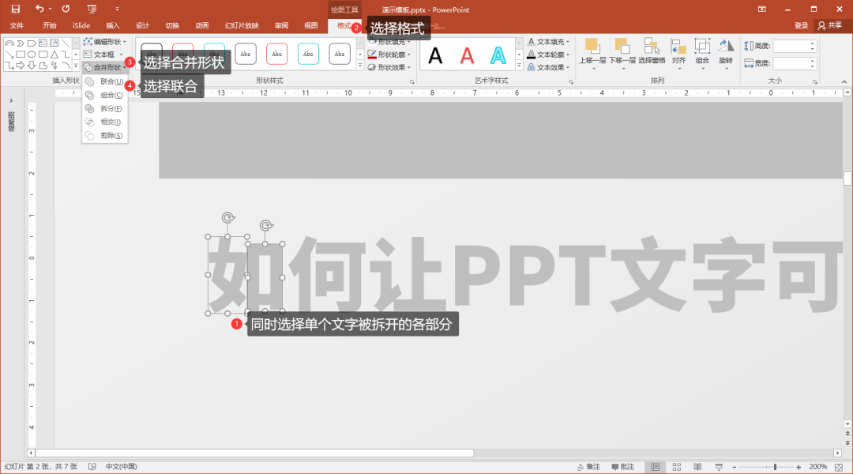853x474 pixels.
Task: Switch to the 动画 ribbon tab
Action: click(202, 25)
